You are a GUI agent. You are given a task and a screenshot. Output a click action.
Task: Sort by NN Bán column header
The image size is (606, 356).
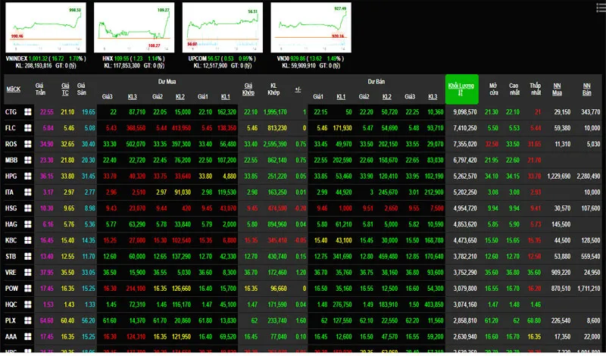click(x=586, y=89)
